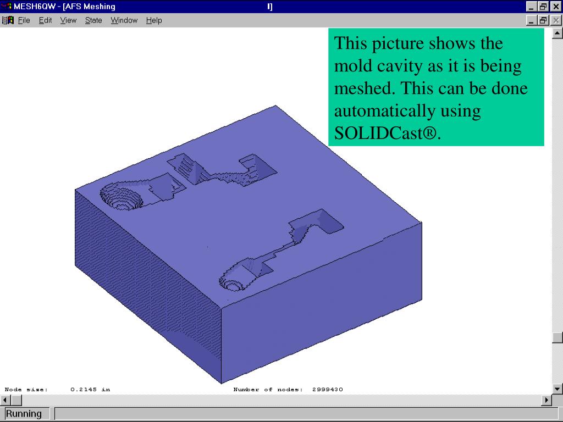Open the State menu

click(x=93, y=20)
